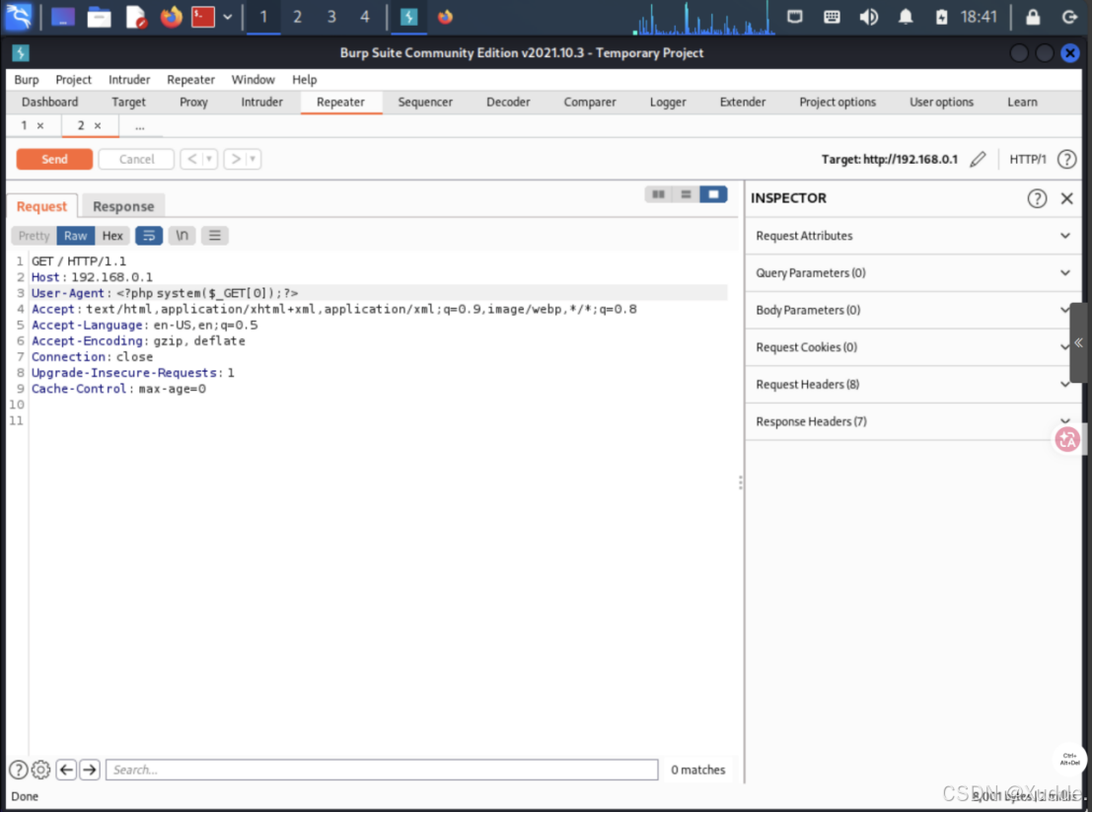Open Inspector help icon
Image resolution: width=1093 pixels, height=813 pixels.
pyautogui.click(x=1037, y=198)
